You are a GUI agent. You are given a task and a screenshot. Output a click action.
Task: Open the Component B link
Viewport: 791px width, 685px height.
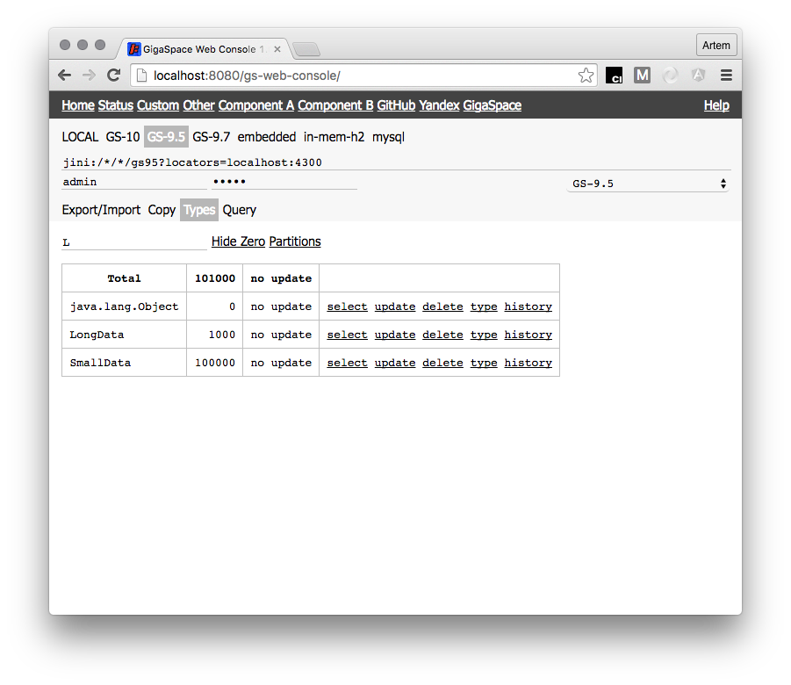(x=335, y=105)
